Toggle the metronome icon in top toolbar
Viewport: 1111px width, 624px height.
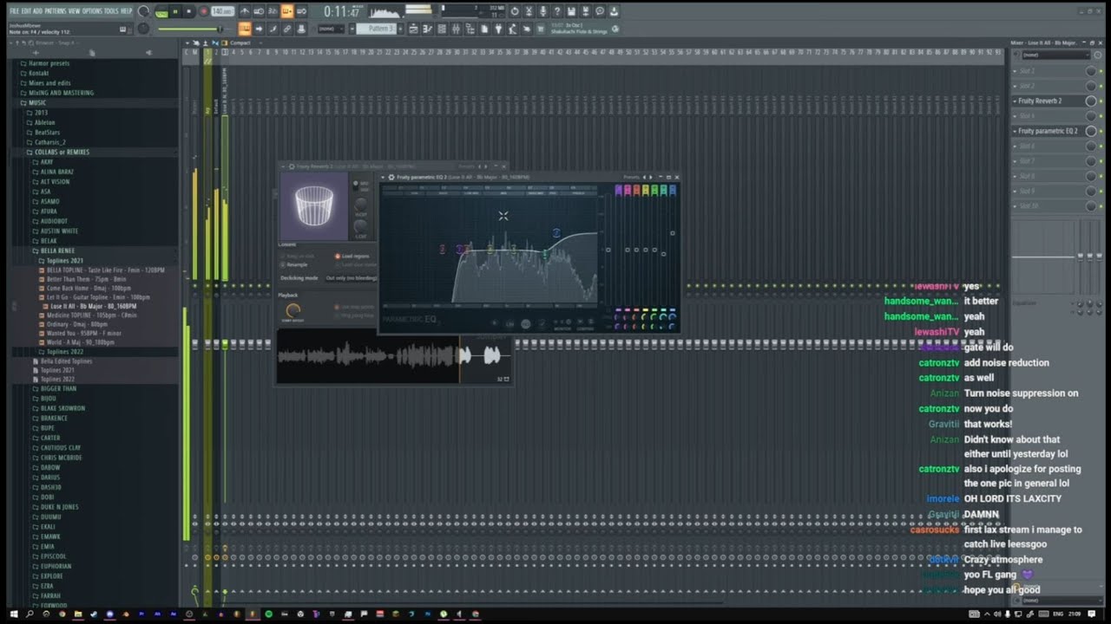(x=246, y=11)
